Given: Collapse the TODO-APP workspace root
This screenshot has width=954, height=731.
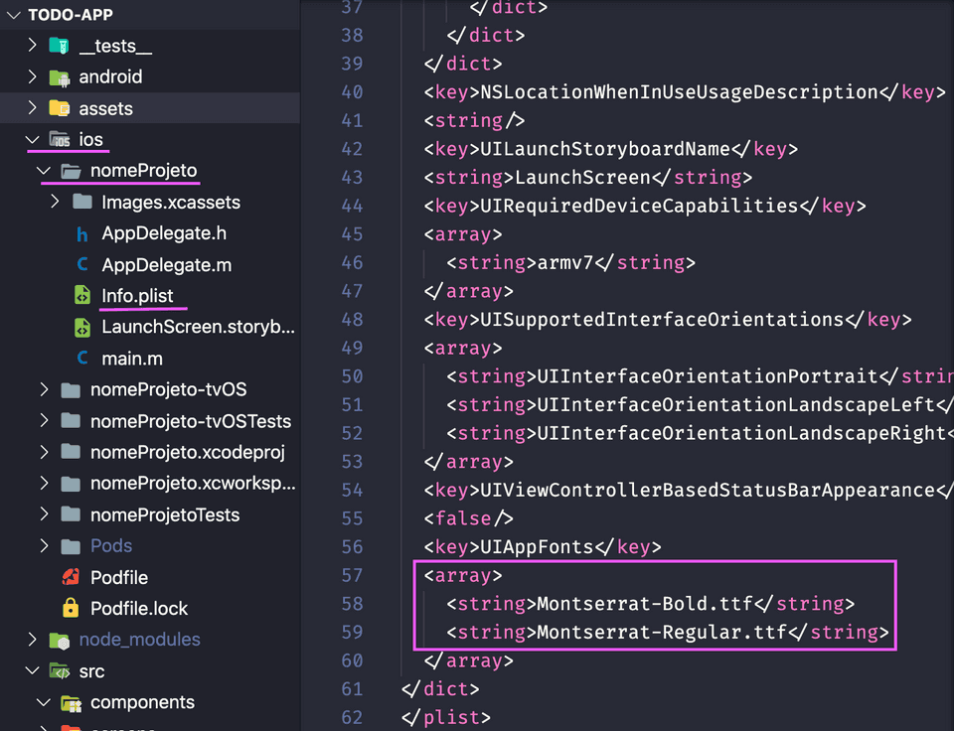Looking at the screenshot, I should tap(12, 15).
